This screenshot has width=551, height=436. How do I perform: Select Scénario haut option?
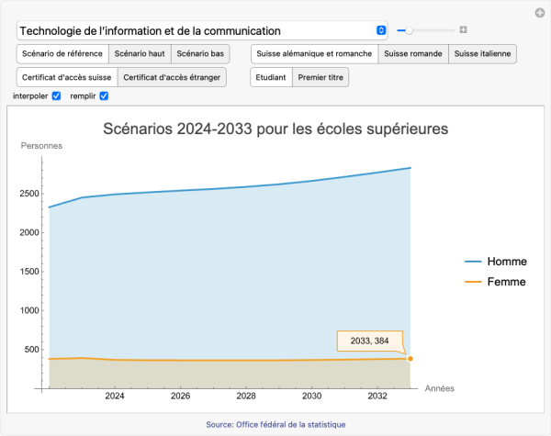pos(140,54)
